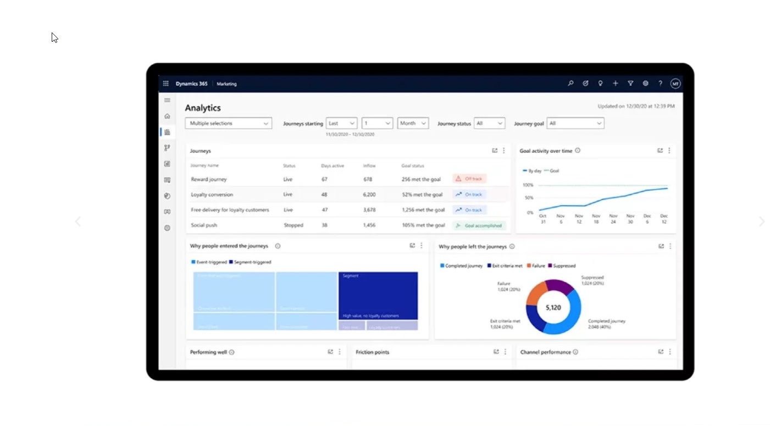Click the MT user profile avatar
Image resolution: width=770 pixels, height=426 pixels.
coord(675,84)
